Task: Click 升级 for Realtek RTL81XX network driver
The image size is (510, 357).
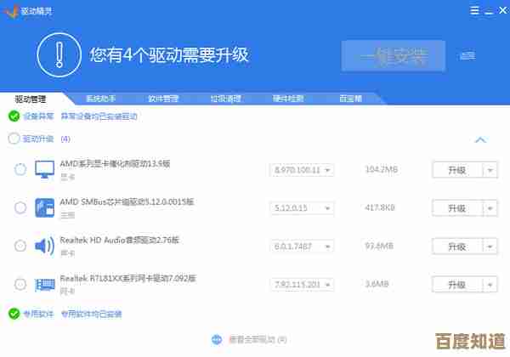Action: [x=456, y=283]
